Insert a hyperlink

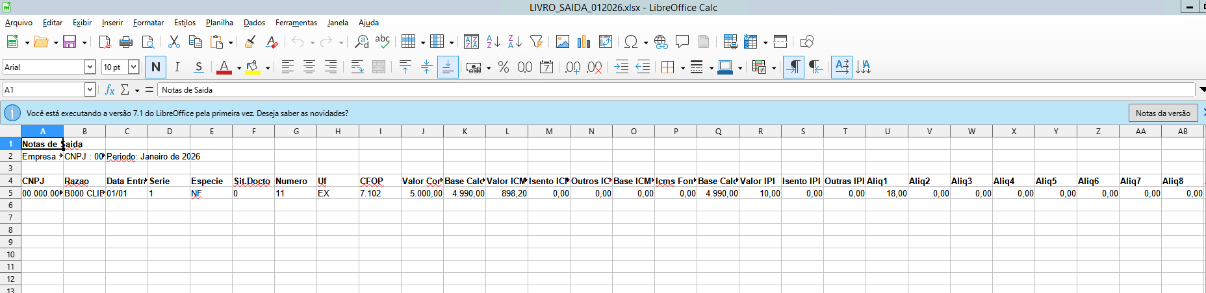pyautogui.click(x=661, y=42)
